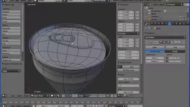The height and width of the screenshot is (107, 190).
Task: Open the No Sync dropdown in timeline
Action: [x=116, y=106]
